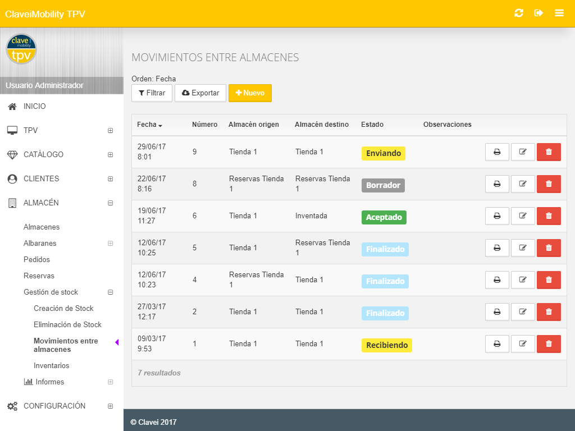The image size is (575, 431).
Task: Click the clave tpv logo
Action: click(21, 49)
